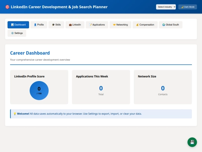Click the Career Dashboard heading
202x152 pixels.
click(x=30, y=53)
